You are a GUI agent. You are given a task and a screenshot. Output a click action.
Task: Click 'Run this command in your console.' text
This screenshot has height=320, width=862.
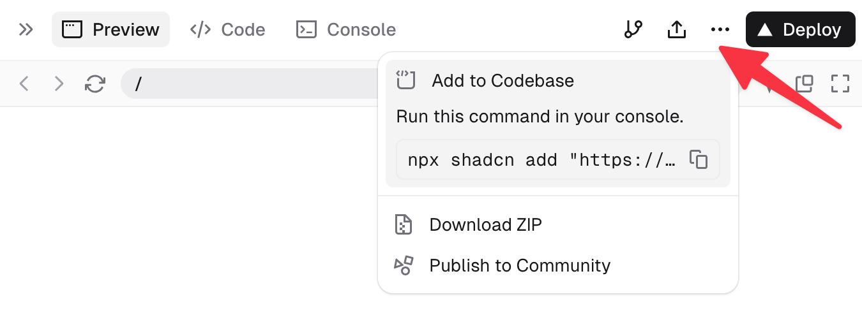tap(540, 117)
